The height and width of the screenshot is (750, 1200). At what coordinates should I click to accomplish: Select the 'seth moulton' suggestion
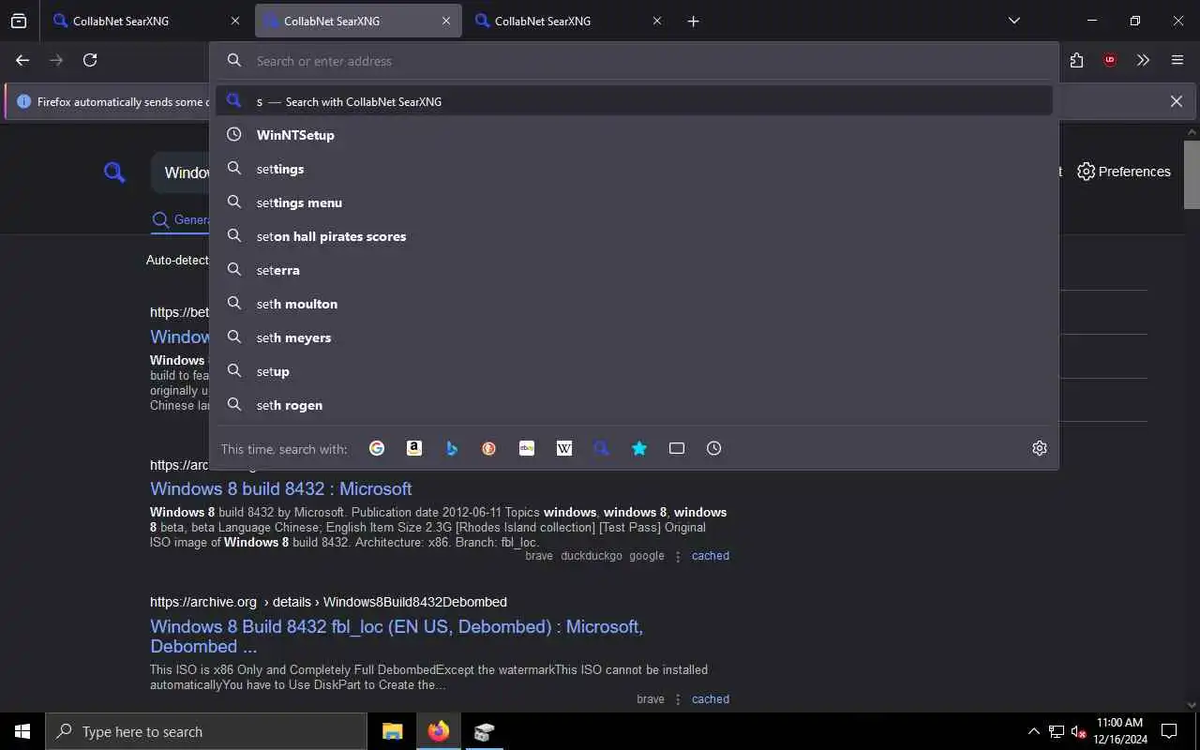click(x=634, y=304)
